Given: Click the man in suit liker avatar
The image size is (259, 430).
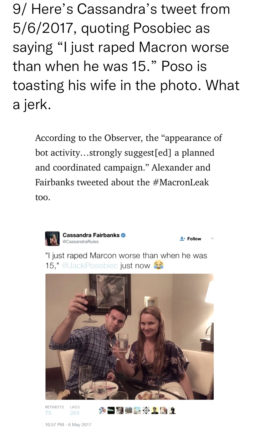Looking at the screenshot, I should 155,410.
